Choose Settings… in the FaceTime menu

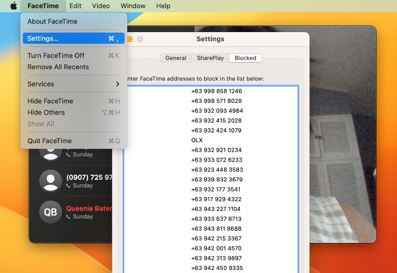tap(43, 39)
